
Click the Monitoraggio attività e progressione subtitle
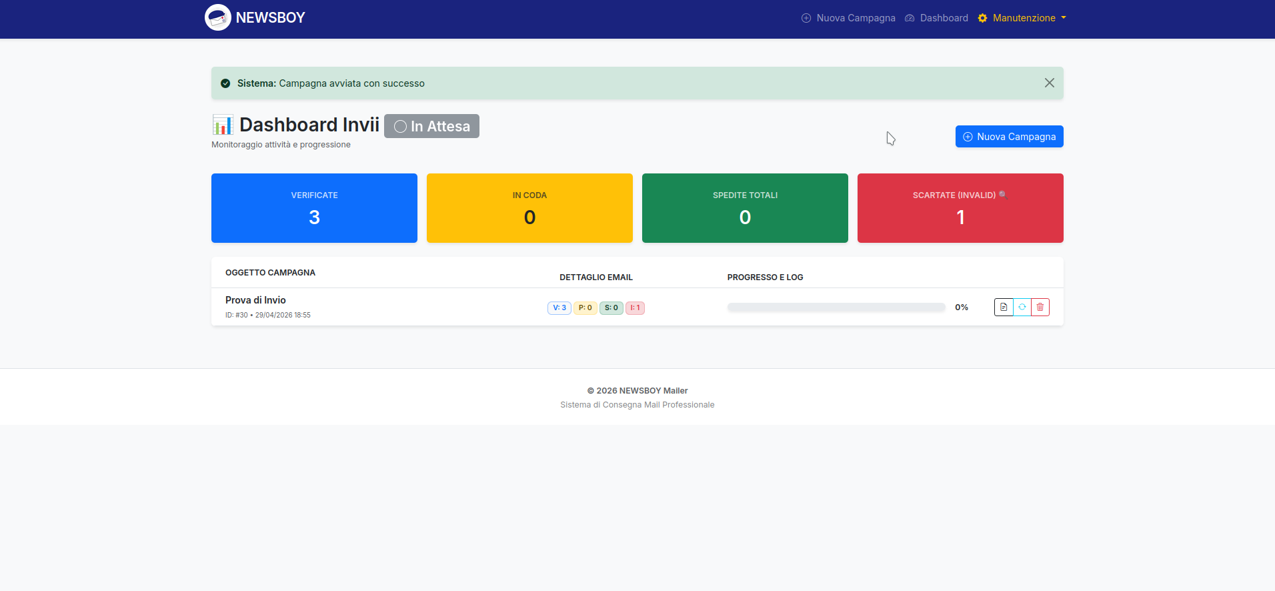point(281,145)
